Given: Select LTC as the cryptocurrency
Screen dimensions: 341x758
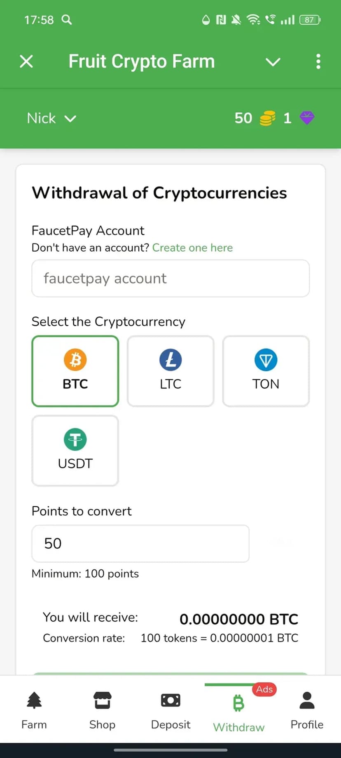Looking at the screenshot, I should coord(170,371).
